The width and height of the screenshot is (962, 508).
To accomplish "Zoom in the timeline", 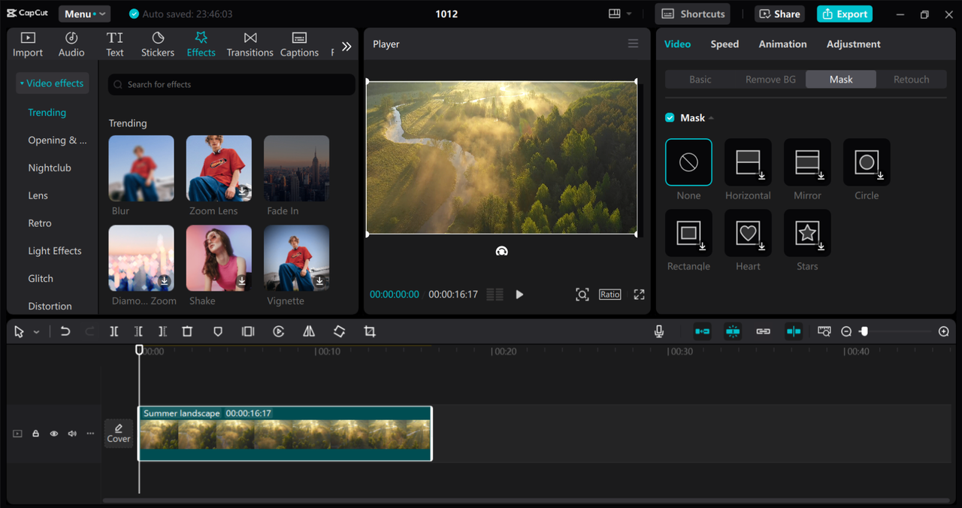I will [944, 331].
